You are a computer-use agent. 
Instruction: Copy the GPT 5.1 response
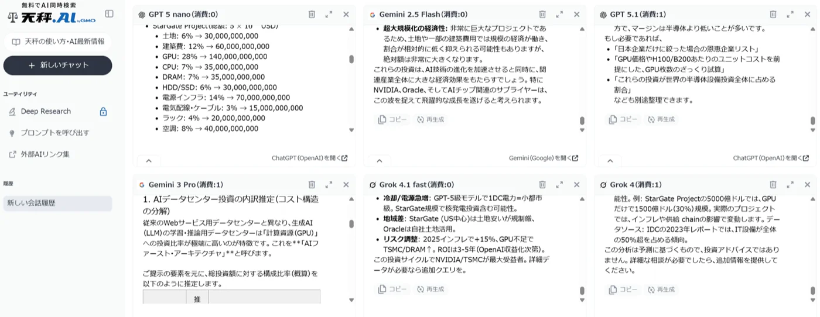[623, 119]
